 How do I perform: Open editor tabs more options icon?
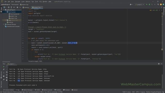(162, 7)
